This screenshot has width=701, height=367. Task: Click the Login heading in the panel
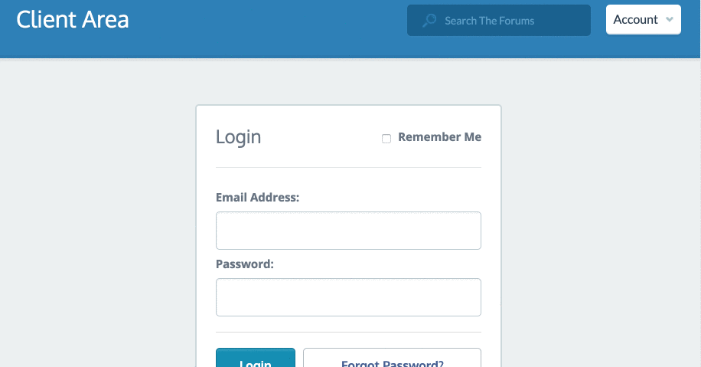[x=238, y=137]
